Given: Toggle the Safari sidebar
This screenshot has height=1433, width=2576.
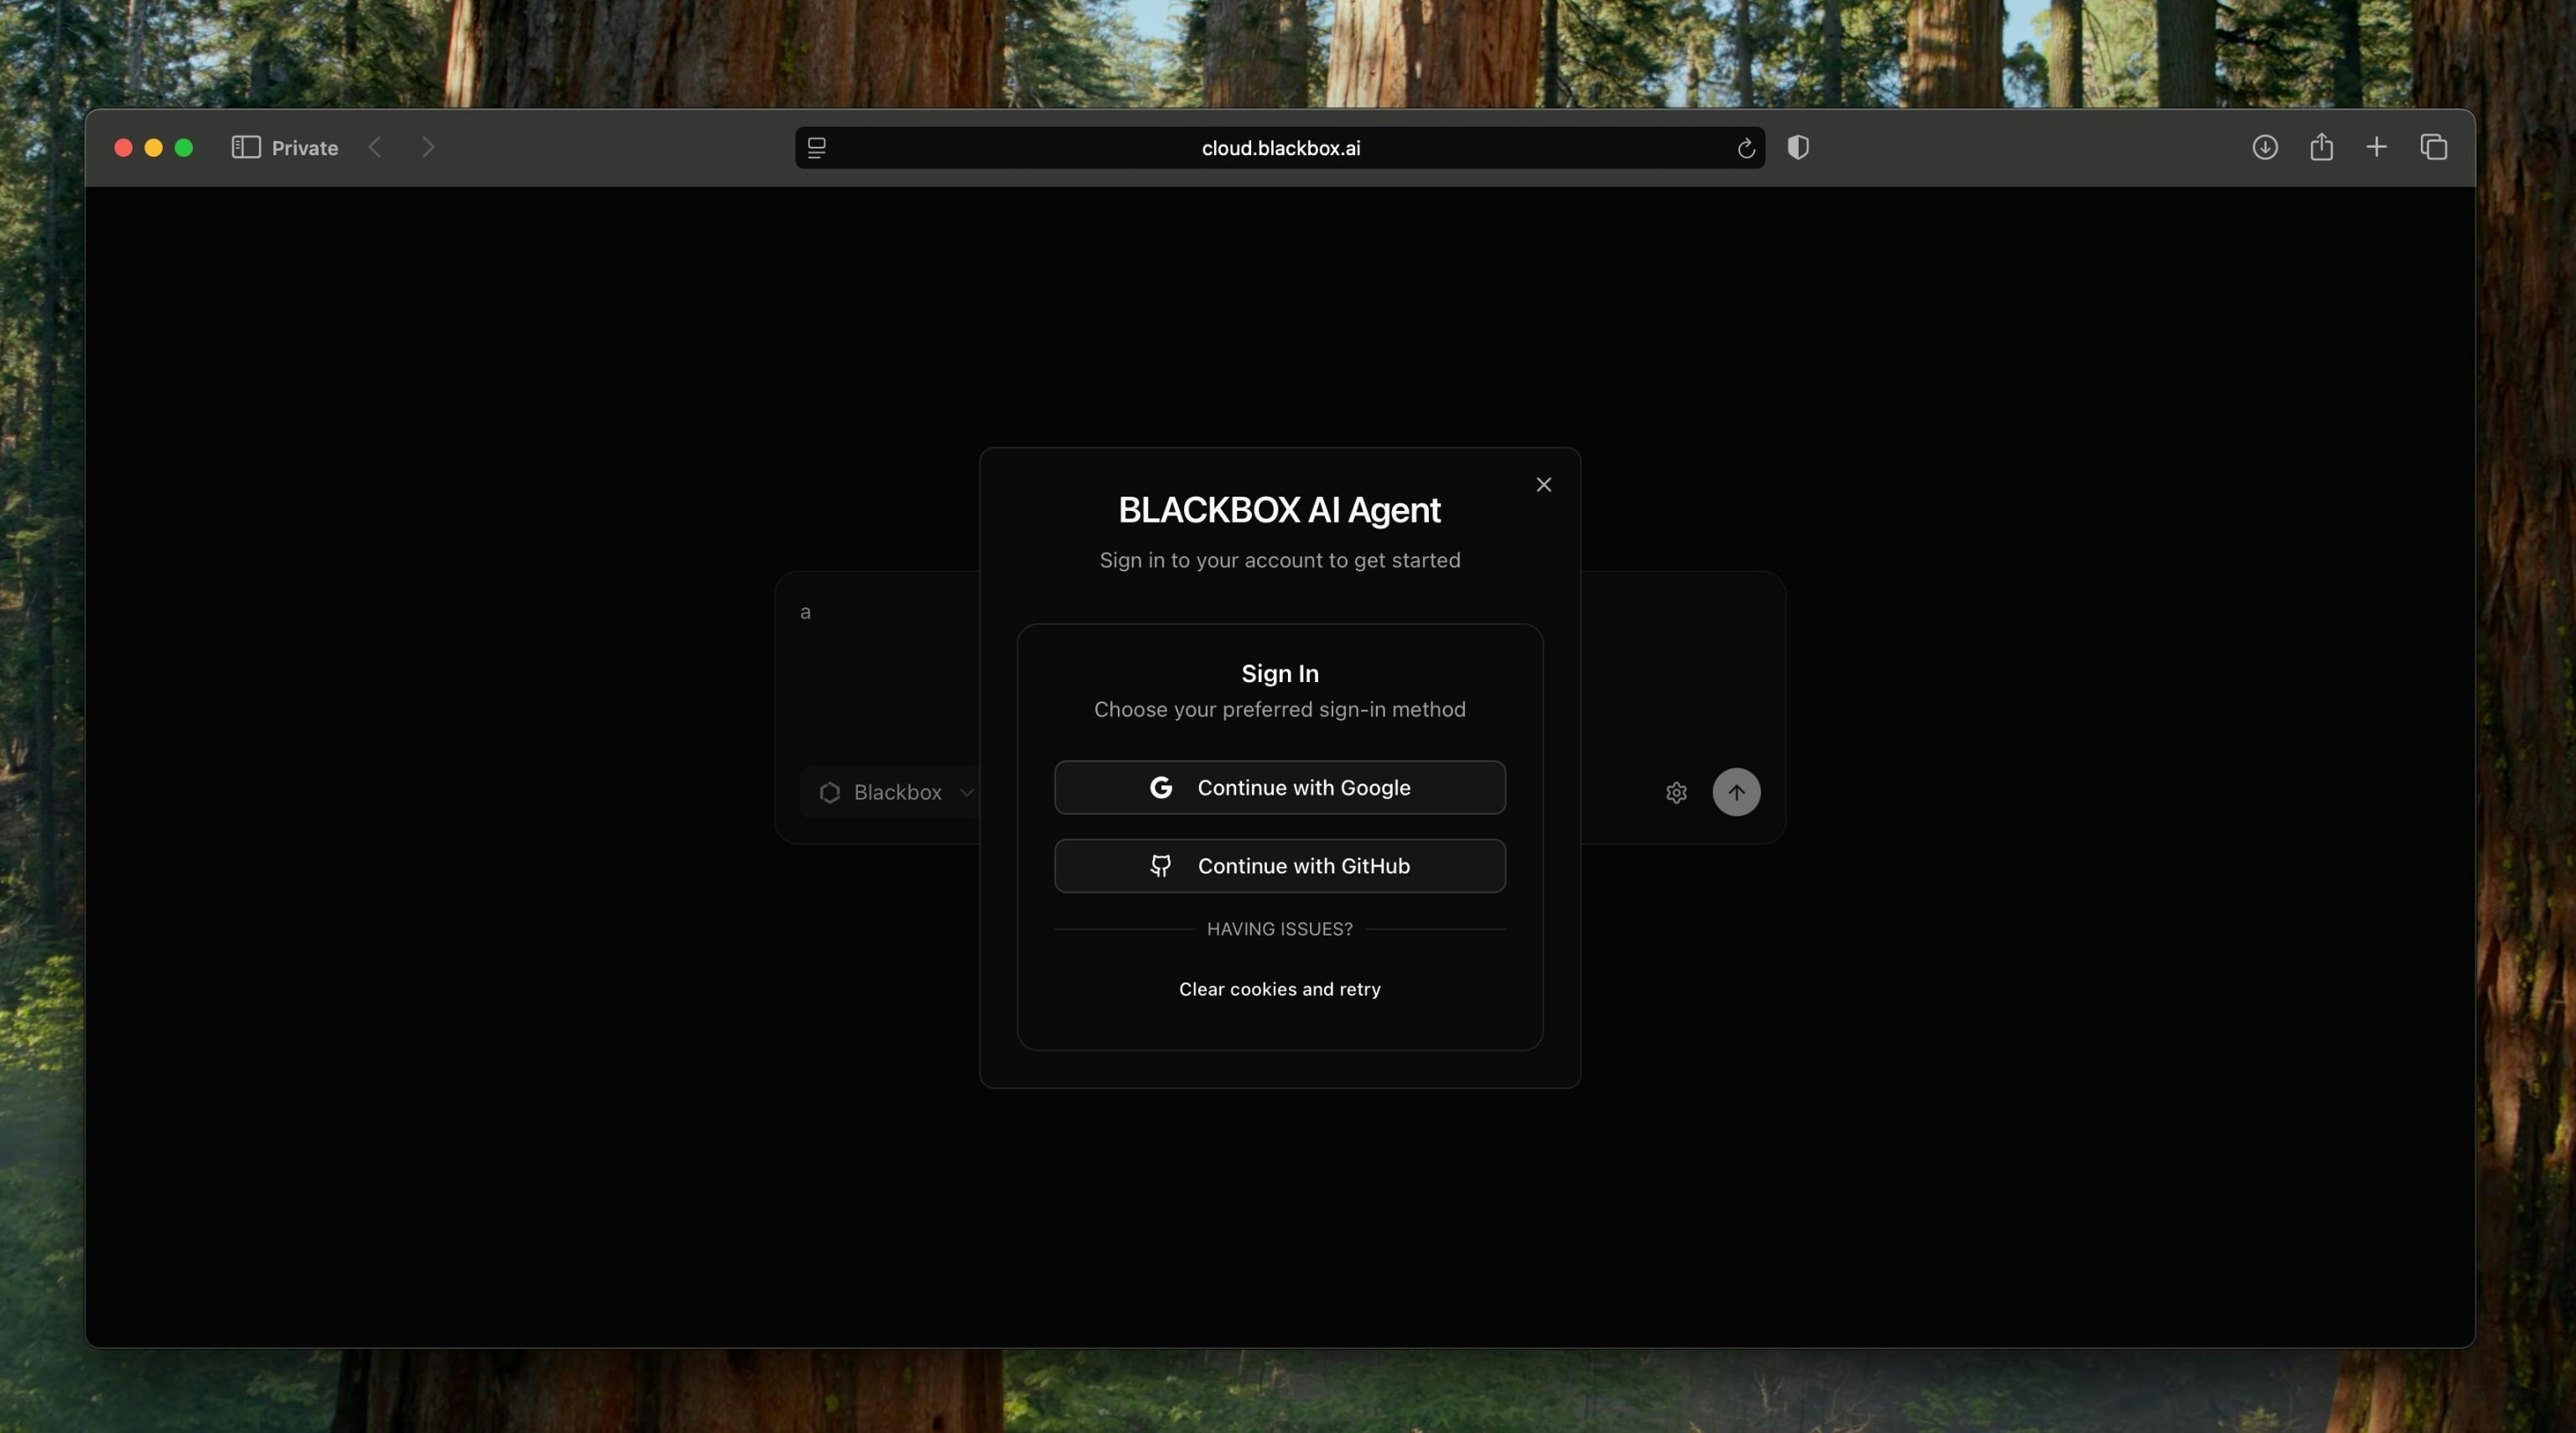Looking at the screenshot, I should point(246,149).
